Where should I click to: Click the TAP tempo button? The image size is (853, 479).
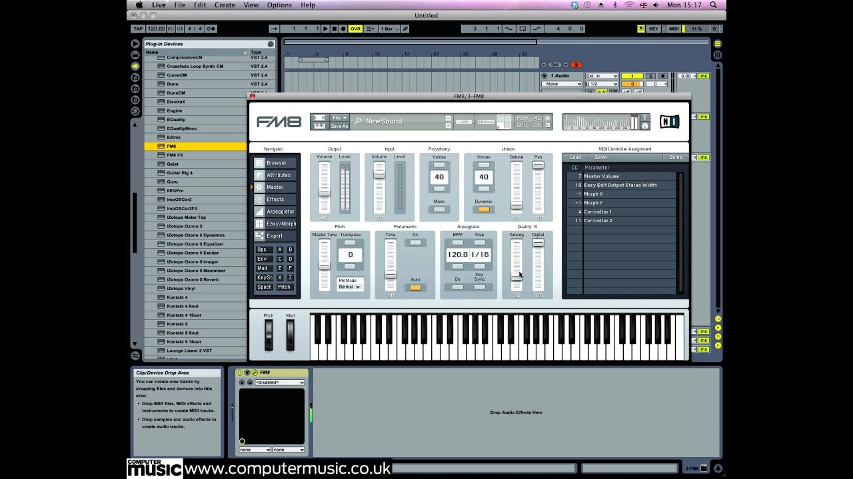pos(138,29)
